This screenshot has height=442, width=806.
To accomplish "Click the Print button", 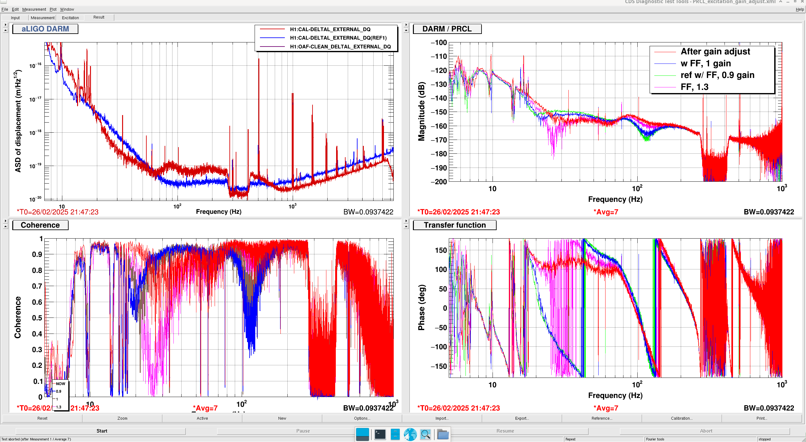I will [x=762, y=418].
